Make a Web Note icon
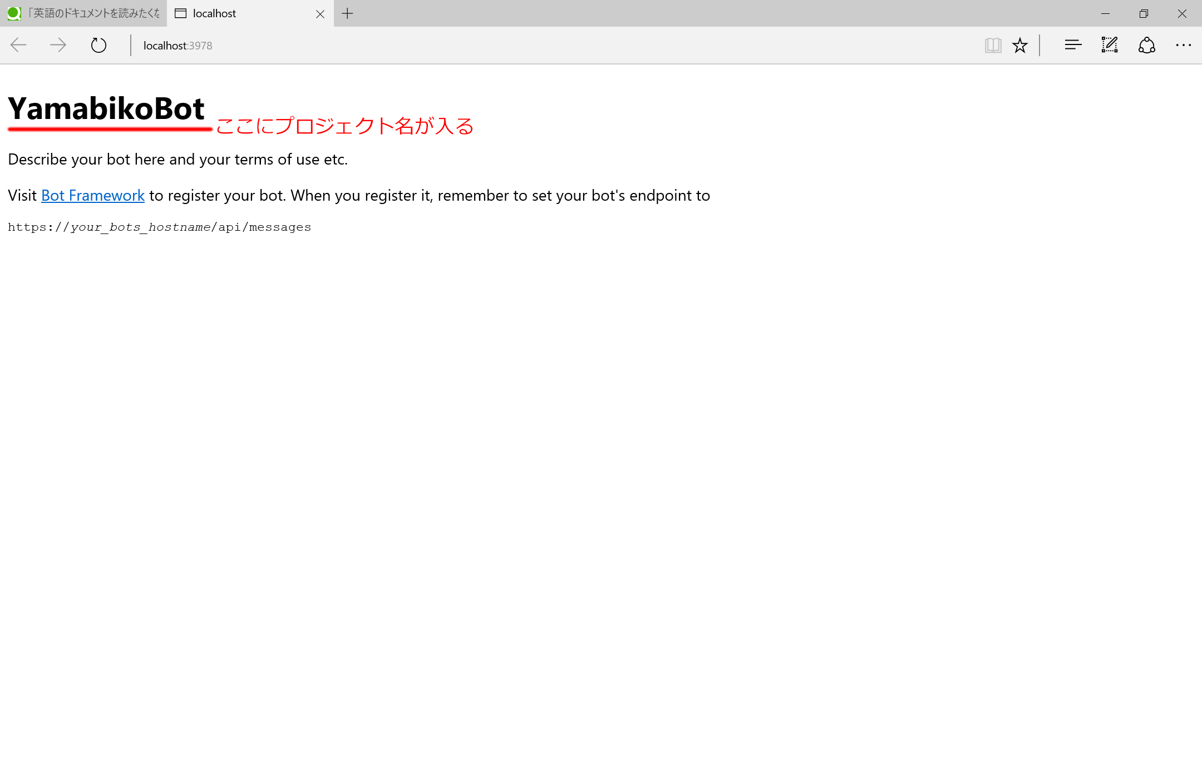The width and height of the screenshot is (1202, 775). point(1109,45)
